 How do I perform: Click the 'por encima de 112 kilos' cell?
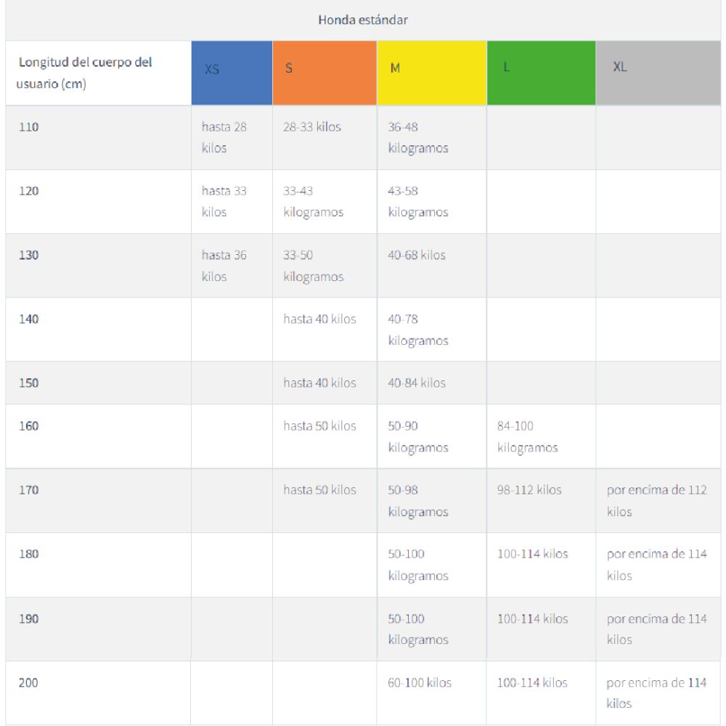pyautogui.click(x=656, y=500)
